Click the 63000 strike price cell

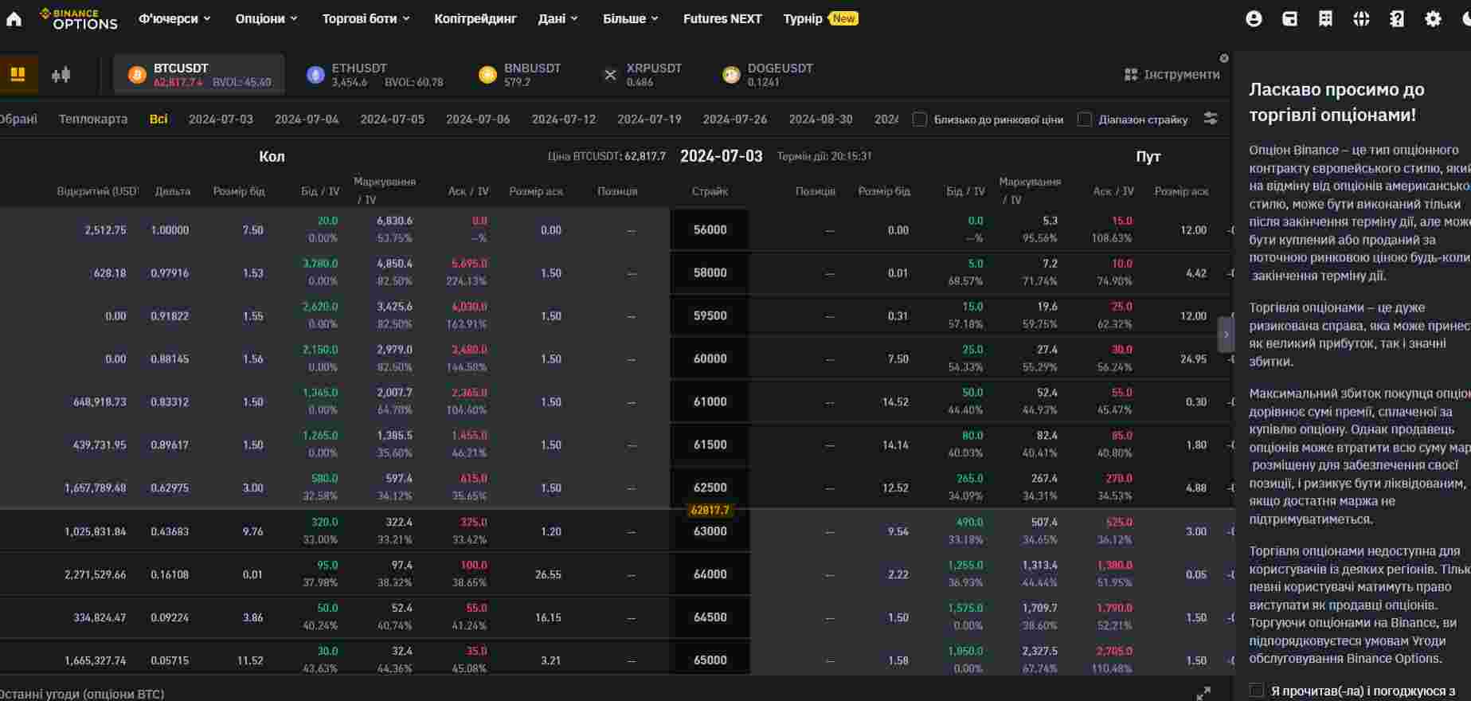tap(710, 531)
